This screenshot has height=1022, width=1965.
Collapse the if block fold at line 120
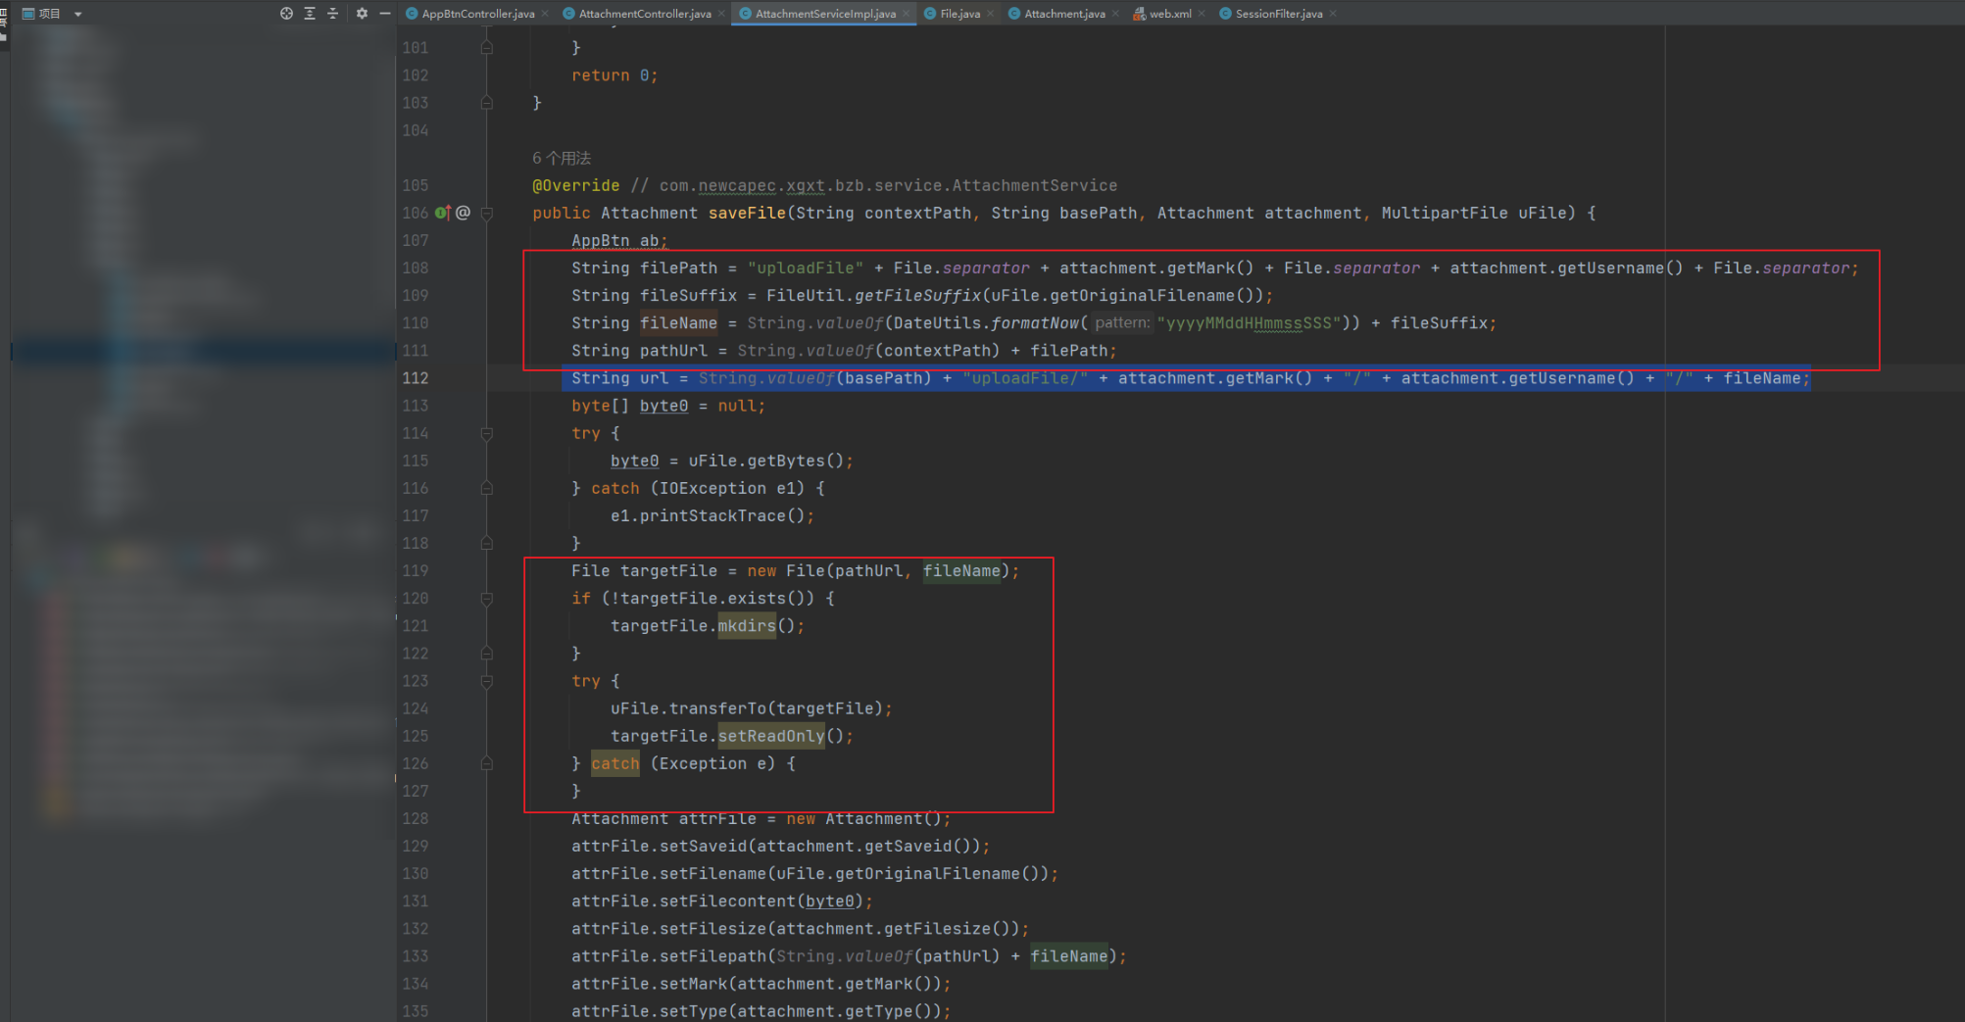(x=487, y=599)
